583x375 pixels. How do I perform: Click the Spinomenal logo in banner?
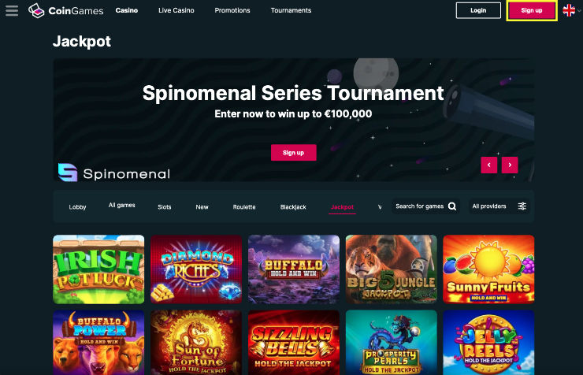(114, 173)
